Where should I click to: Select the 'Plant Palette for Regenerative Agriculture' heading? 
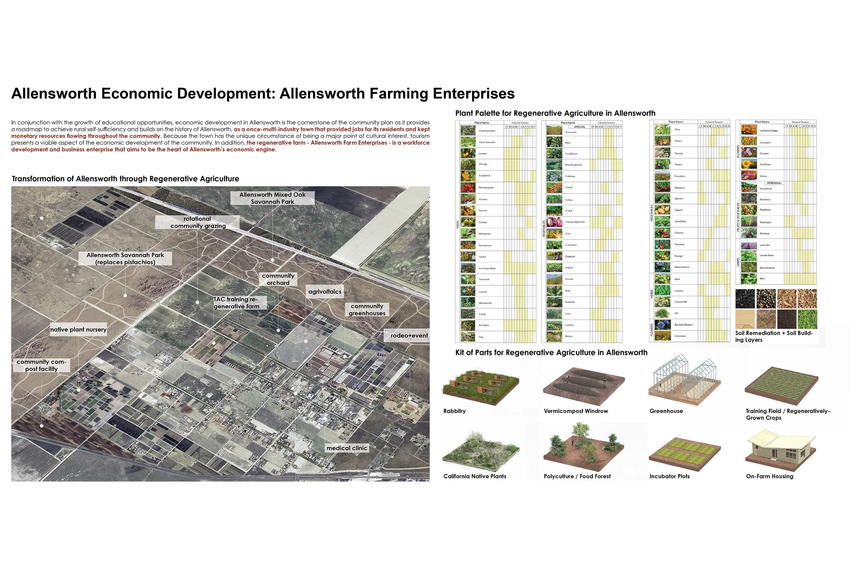click(x=555, y=113)
